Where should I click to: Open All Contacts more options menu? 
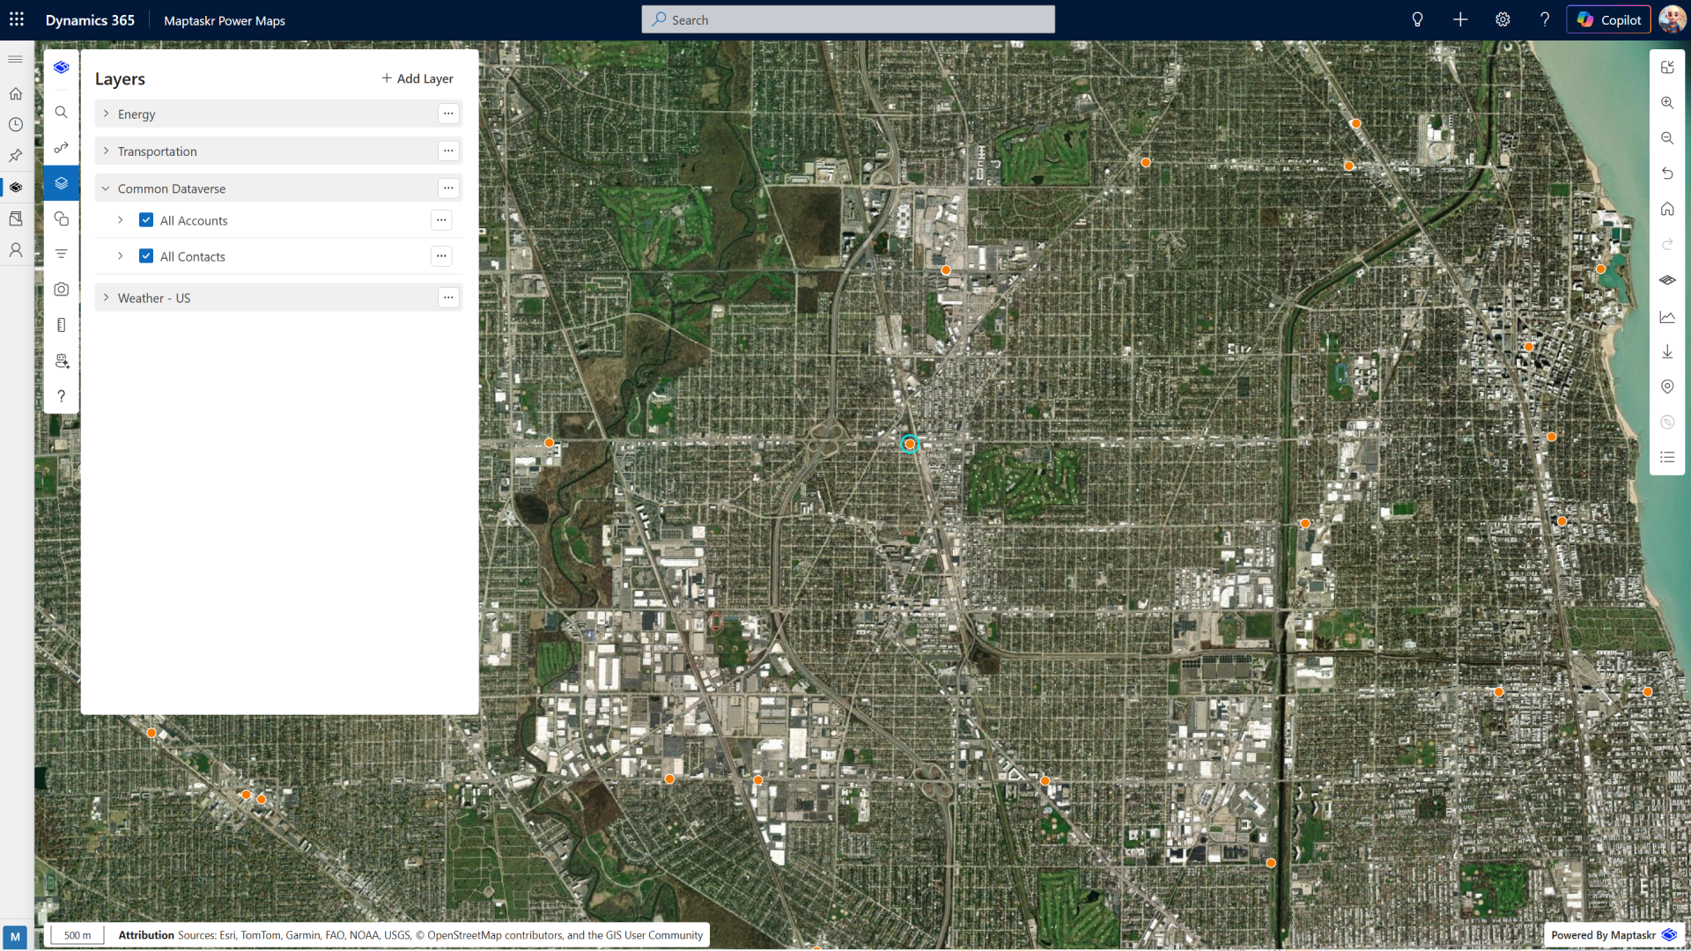point(441,256)
